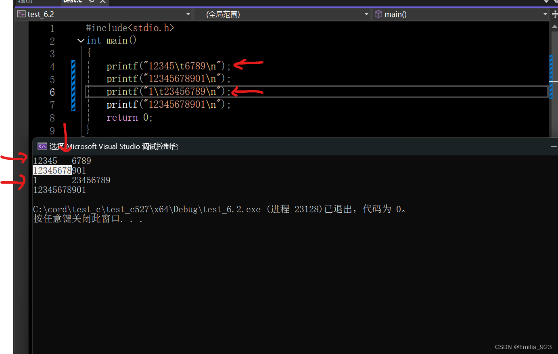The width and height of the screenshot is (558, 354).
Task: Click the highlighted 12345678 console selection
Action: point(52,170)
